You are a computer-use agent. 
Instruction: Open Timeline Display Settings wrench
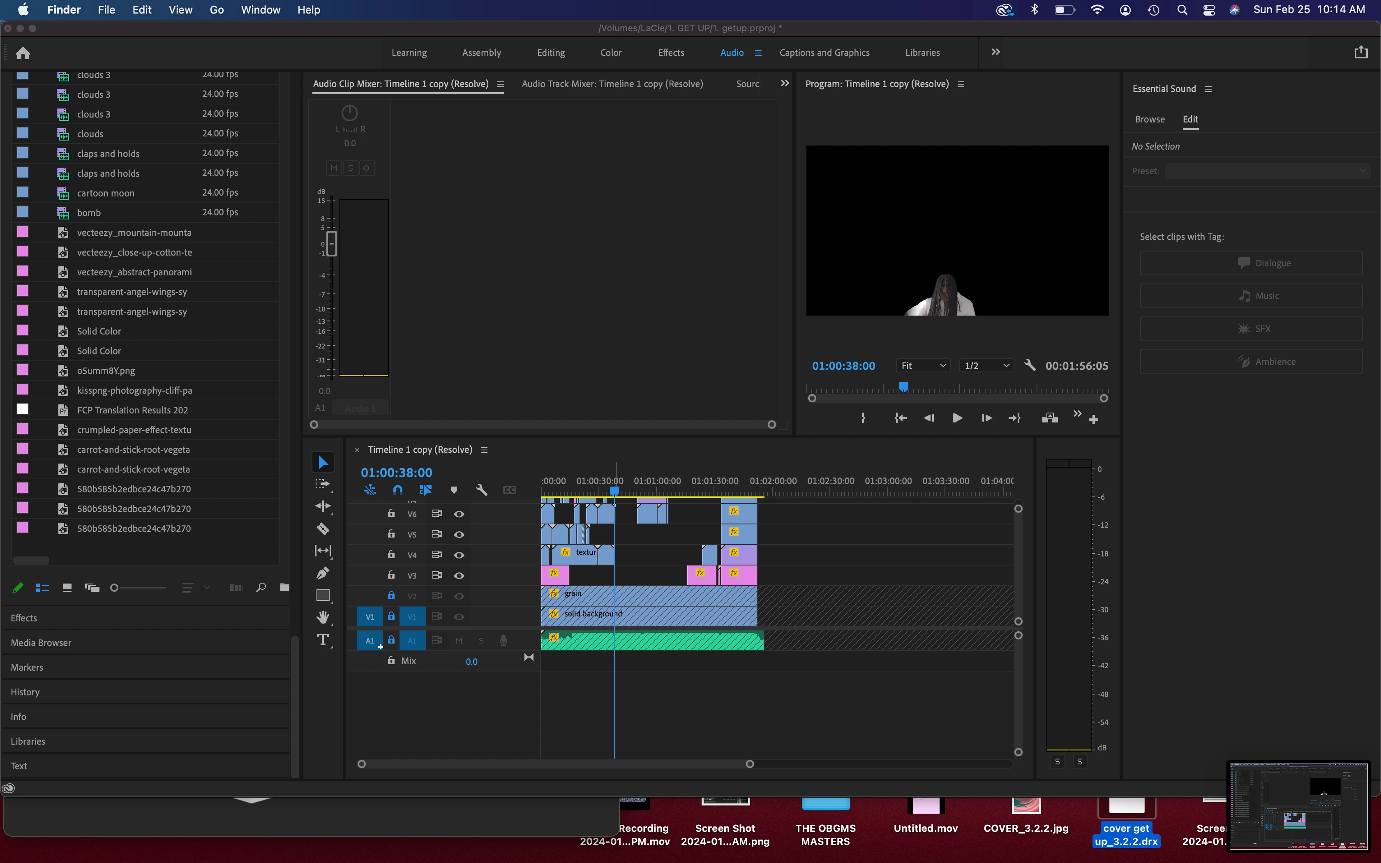click(482, 490)
